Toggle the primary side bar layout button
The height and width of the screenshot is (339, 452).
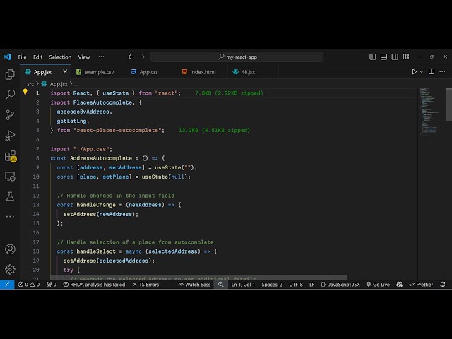[x=373, y=56]
